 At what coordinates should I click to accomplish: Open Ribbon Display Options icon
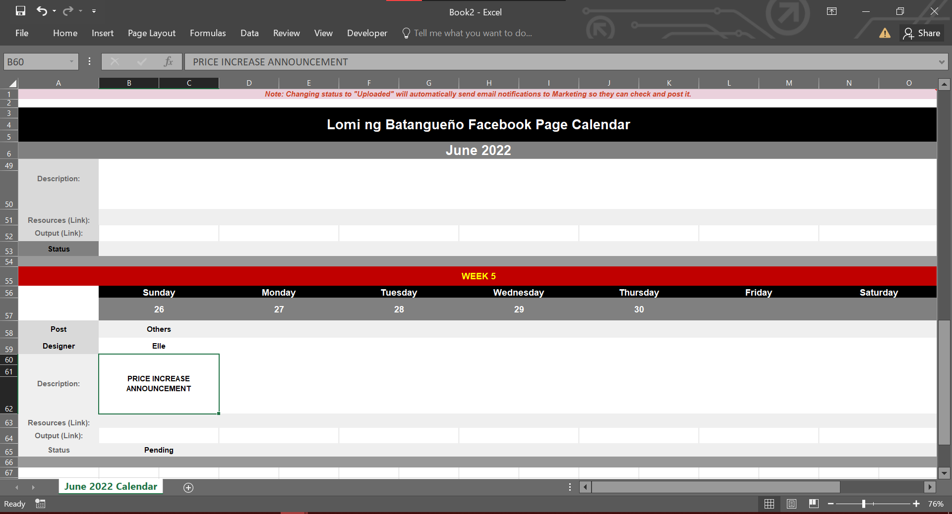pyautogui.click(x=832, y=11)
